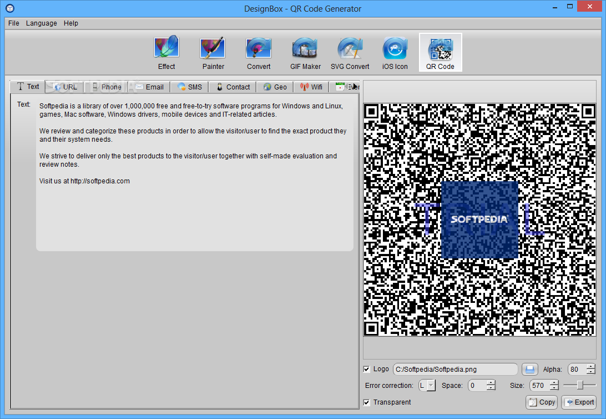Image resolution: width=606 pixels, height=419 pixels.
Task: Switch to the Geo tab
Action: pos(275,87)
